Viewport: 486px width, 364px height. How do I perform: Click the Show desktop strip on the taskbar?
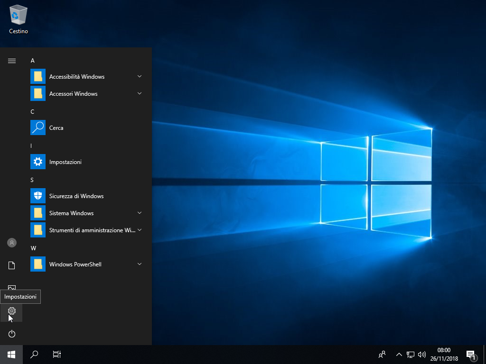pos(485,355)
